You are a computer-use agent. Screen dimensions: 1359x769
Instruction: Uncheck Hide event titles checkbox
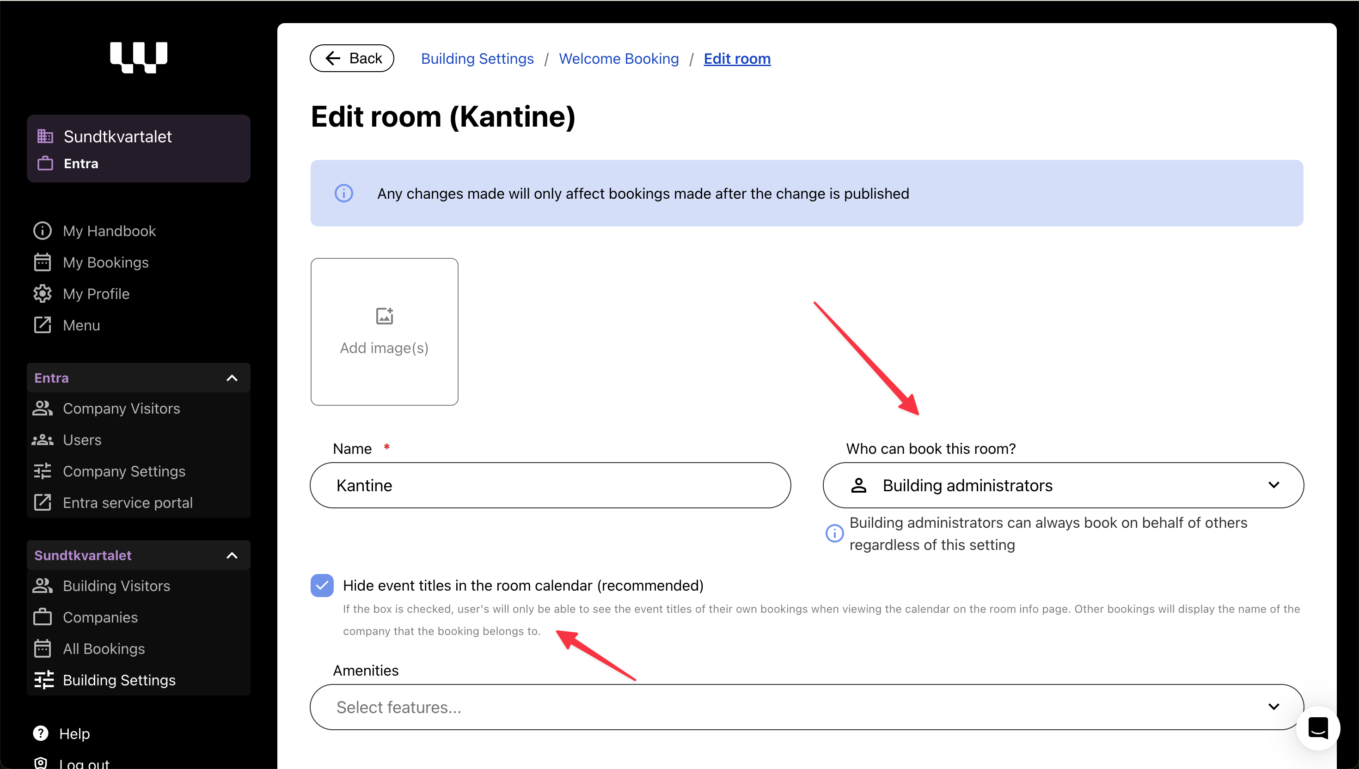[x=322, y=585]
